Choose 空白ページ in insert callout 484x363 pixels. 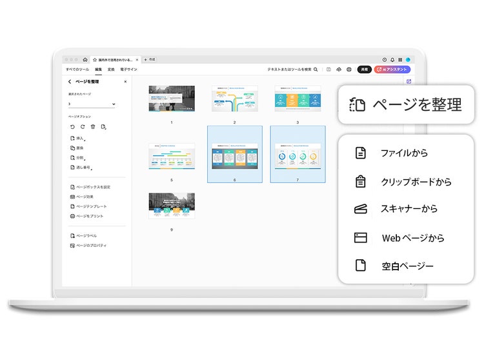407,266
